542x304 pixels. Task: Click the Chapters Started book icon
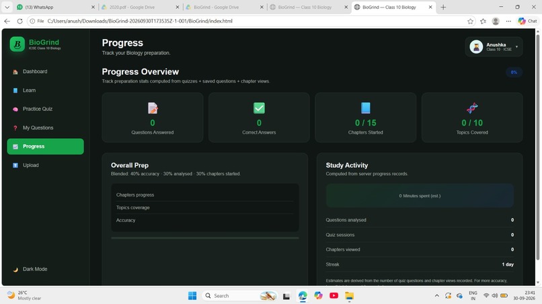[x=365, y=108]
